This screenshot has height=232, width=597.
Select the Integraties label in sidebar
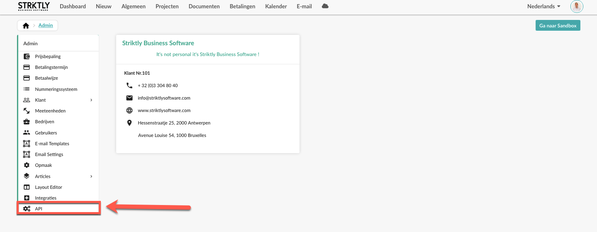[x=46, y=198]
